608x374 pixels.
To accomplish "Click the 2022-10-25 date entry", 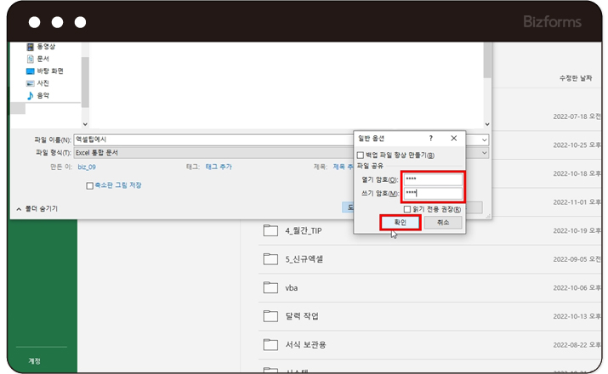I will [x=577, y=145].
